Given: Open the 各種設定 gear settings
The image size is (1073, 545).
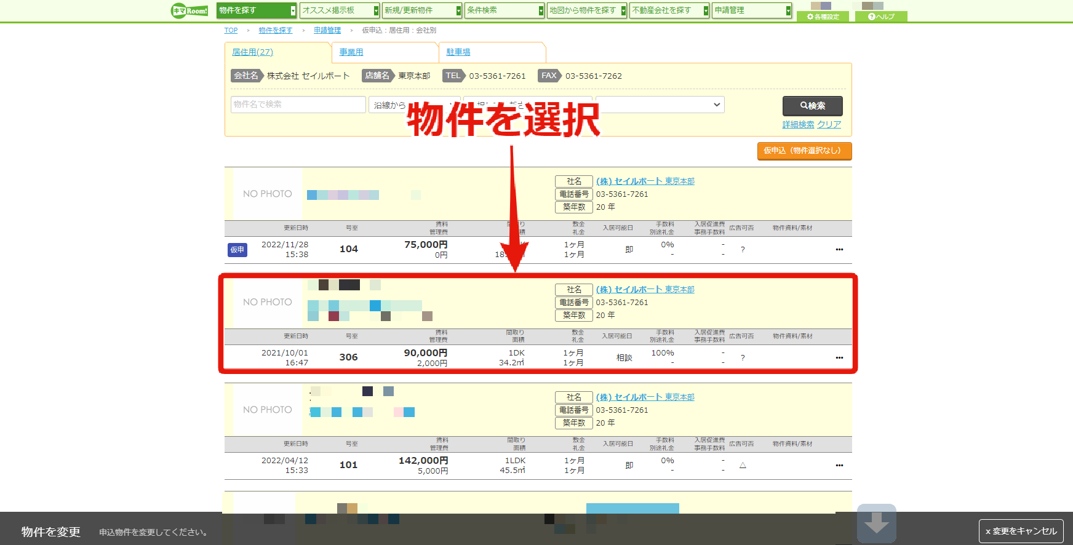Looking at the screenshot, I should [823, 17].
